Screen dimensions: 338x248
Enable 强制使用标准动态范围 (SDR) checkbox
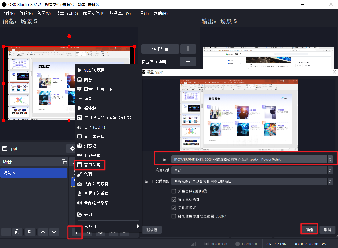pos(174,216)
